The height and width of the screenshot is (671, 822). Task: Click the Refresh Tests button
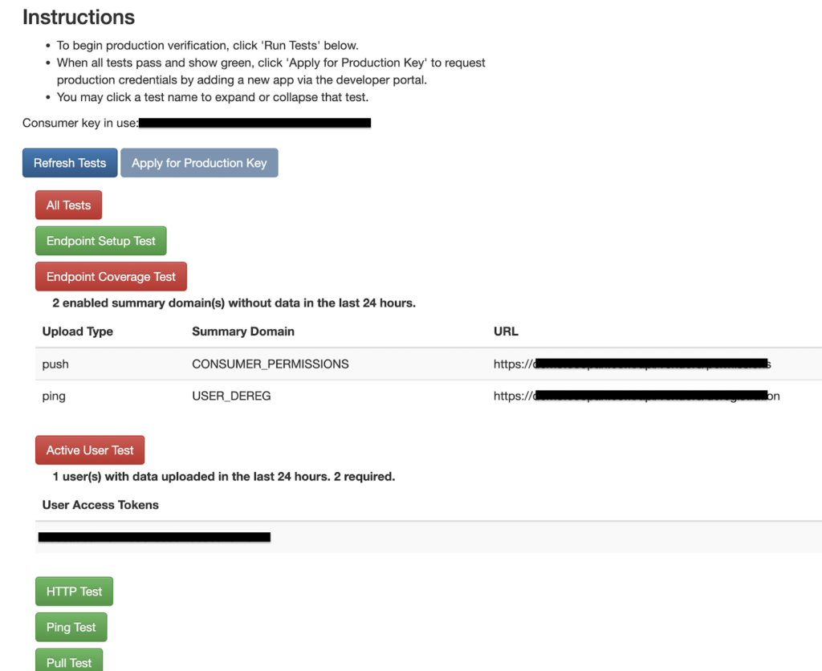coord(70,163)
